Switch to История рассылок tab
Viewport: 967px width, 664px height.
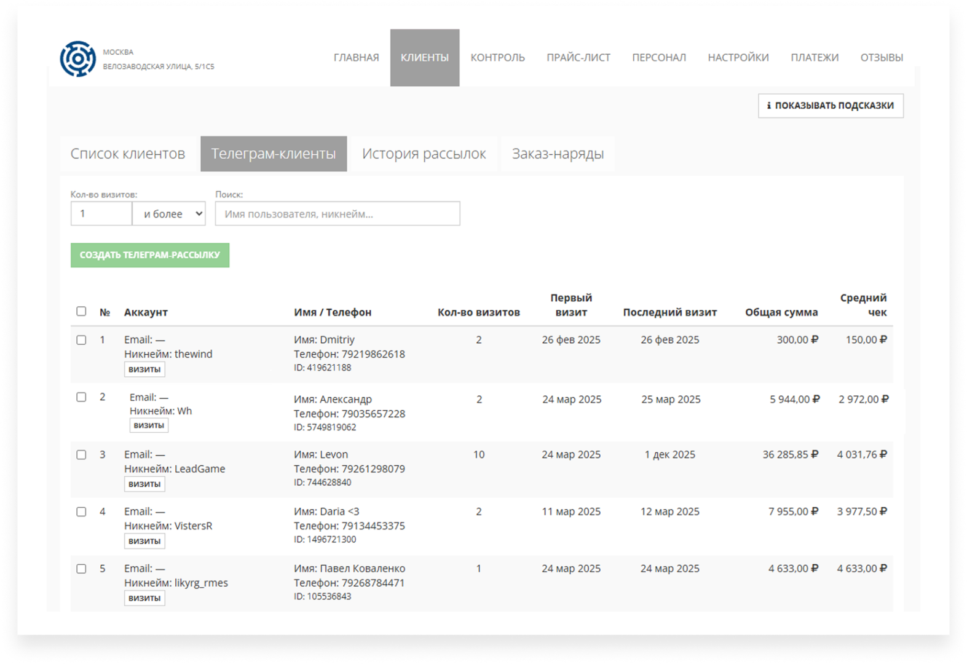424,154
